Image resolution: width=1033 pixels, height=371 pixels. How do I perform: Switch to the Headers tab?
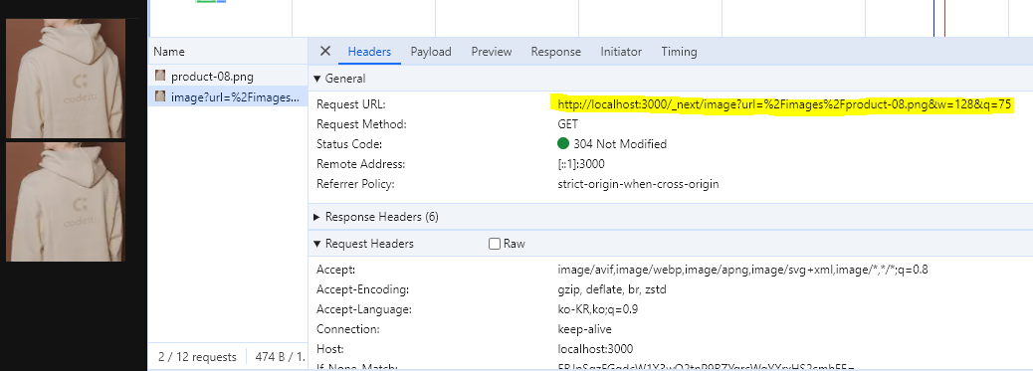pos(369,52)
